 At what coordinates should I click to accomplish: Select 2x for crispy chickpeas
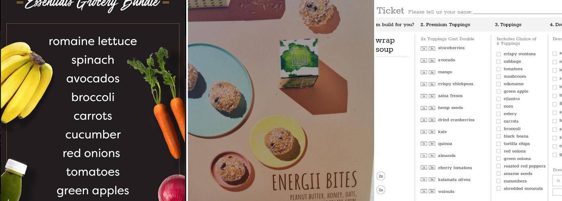click(432, 84)
